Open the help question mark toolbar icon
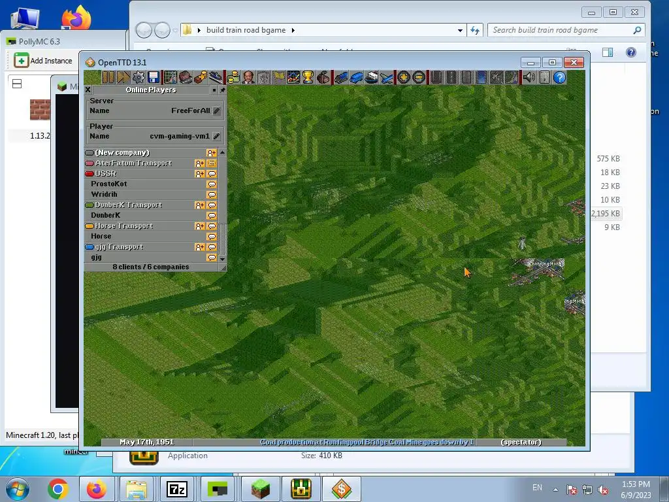 point(559,77)
